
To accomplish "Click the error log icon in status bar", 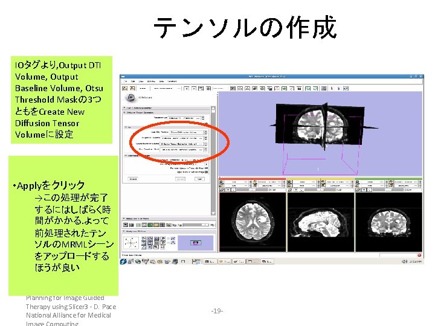I will point(419,255).
